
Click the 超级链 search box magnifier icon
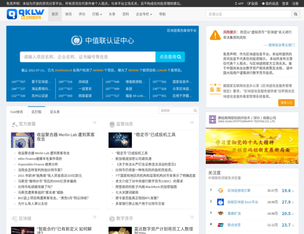[195, 110]
